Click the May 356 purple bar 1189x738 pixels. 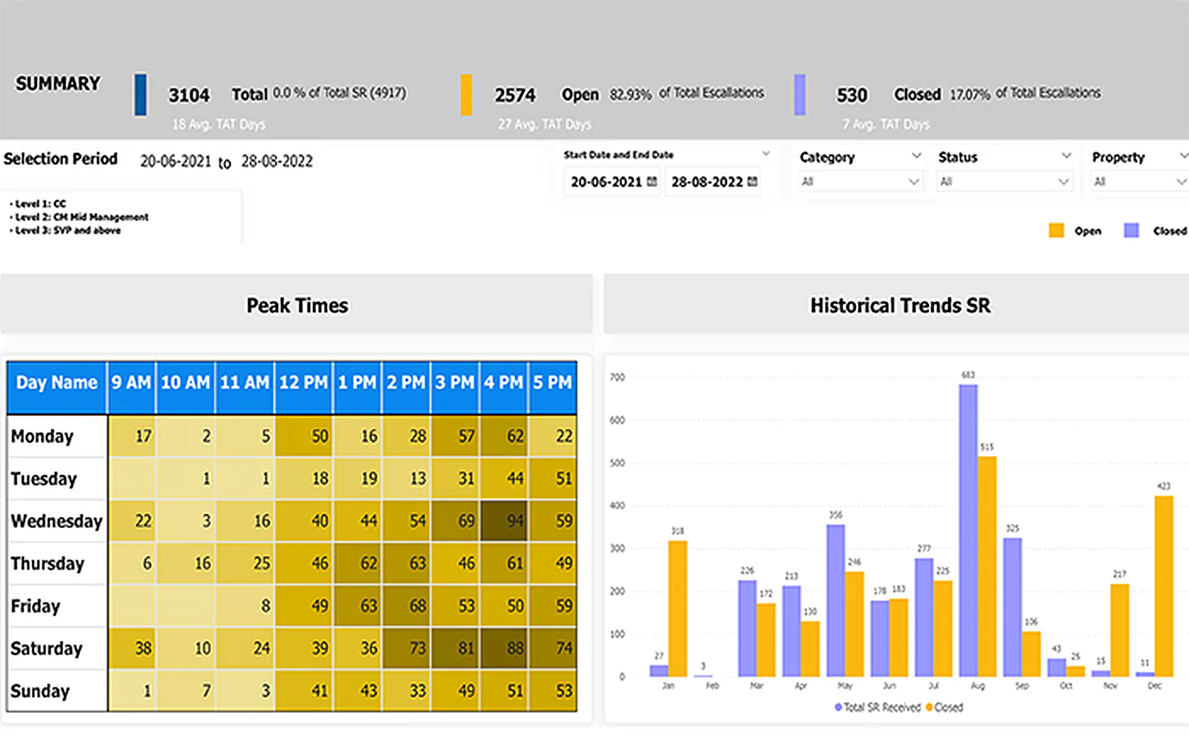pos(835,601)
